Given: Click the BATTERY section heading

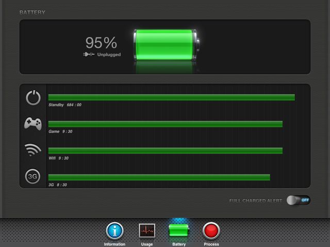Looking at the screenshot, I should [x=32, y=12].
